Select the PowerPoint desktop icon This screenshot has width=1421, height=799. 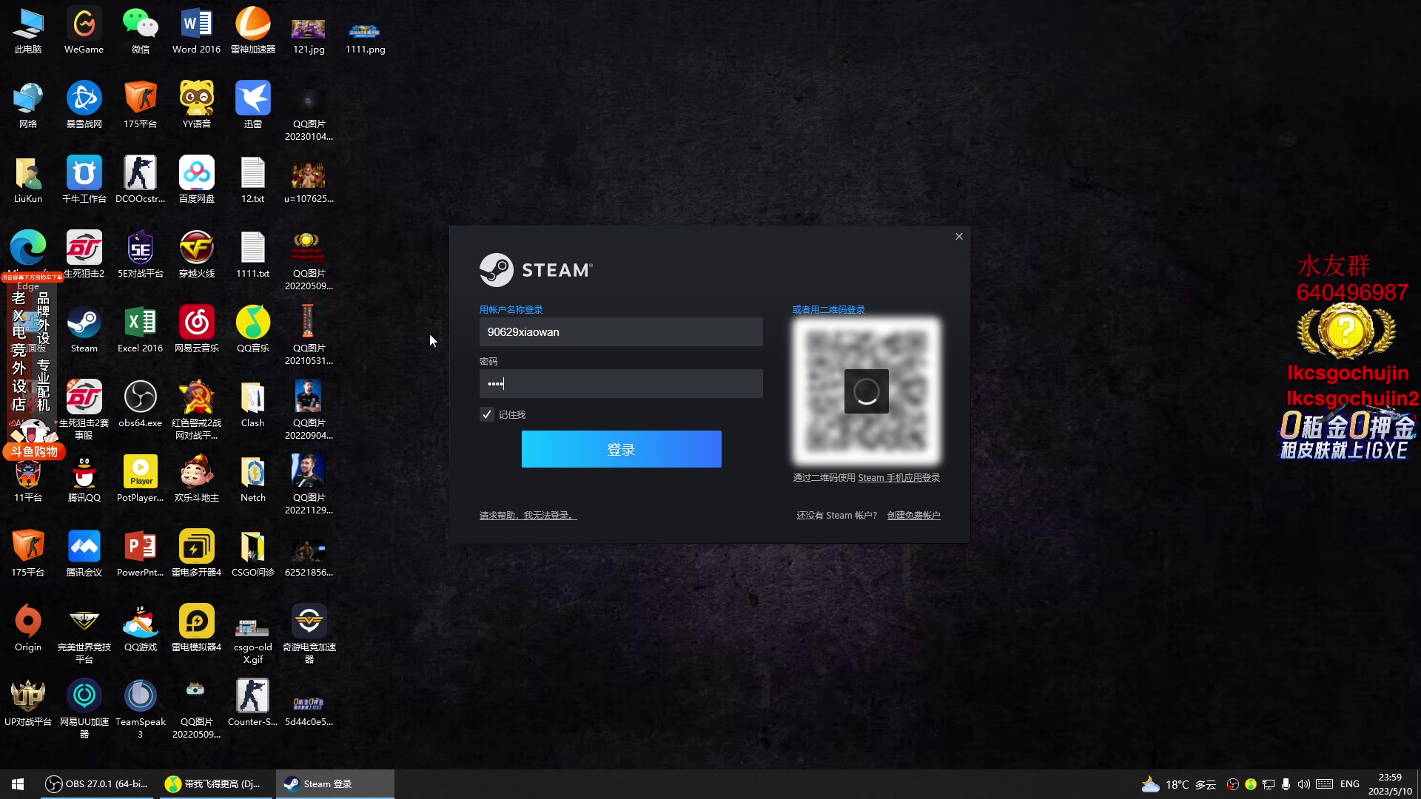click(x=140, y=554)
